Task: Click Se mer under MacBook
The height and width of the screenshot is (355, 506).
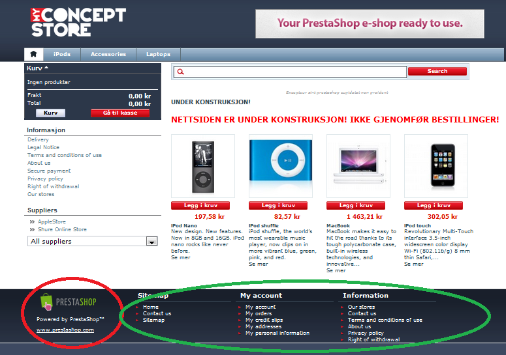Action: pos(336,270)
